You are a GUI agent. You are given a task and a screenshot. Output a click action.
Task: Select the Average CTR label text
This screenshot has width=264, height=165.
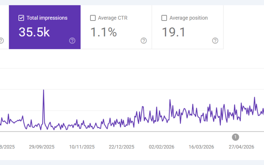click(x=113, y=18)
